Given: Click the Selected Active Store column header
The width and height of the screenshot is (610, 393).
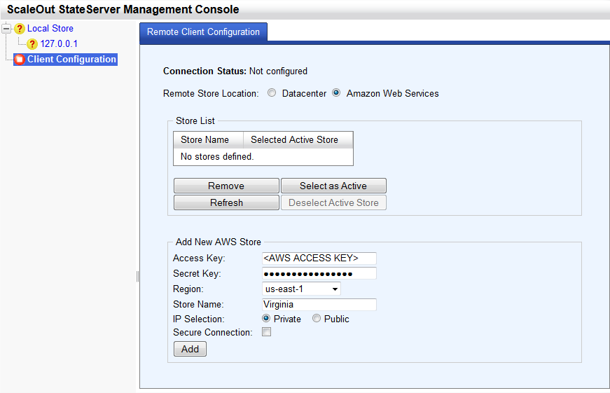Looking at the screenshot, I should point(298,139).
